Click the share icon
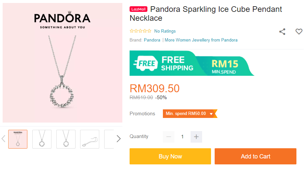The height and width of the screenshot is (169, 305). [x=282, y=32]
